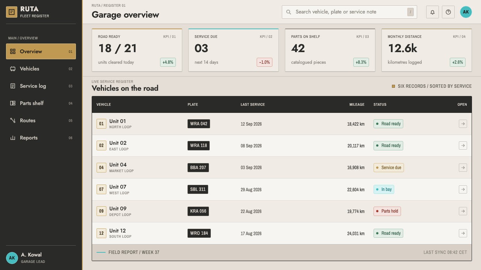Click plate KRA 056
Screen dimensions: 481x270
tap(198, 211)
